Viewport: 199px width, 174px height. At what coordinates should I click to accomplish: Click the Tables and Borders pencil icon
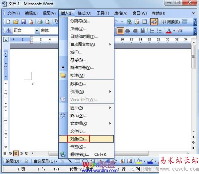137,22
